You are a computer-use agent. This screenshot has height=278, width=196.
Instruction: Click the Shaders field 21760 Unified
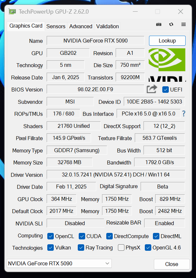(74, 126)
